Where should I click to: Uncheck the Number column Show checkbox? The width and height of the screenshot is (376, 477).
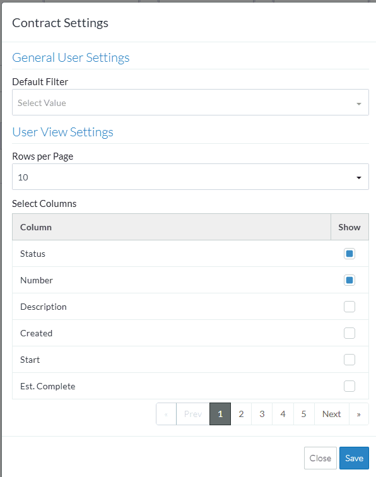[x=350, y=280]
